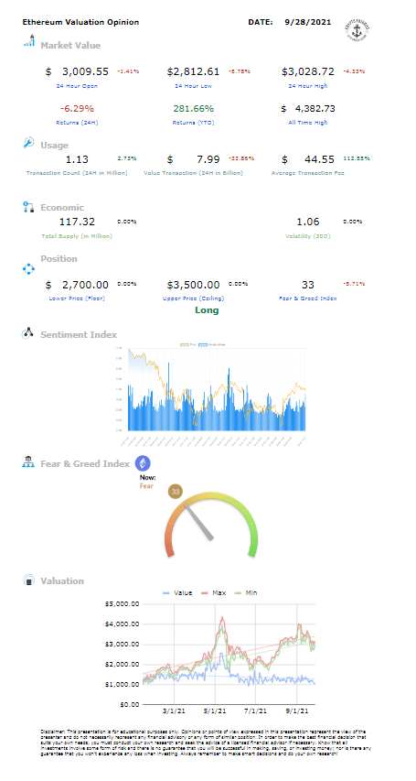The image size is (416, 781).
Task: Select the Fear & Greed Index label under 33
Action: click(308, 298)
